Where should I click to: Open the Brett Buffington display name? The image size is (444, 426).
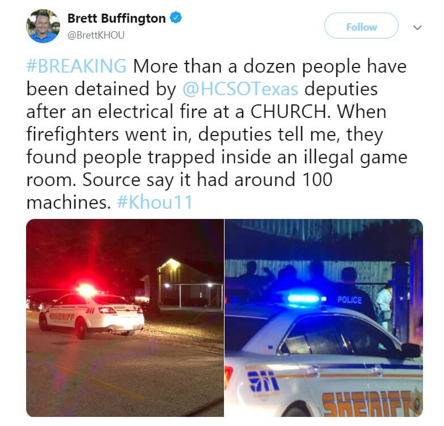pos(116,18)
